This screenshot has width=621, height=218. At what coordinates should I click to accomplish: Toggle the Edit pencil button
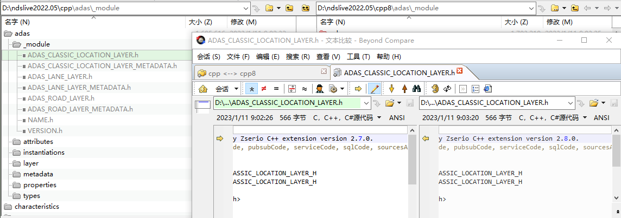pos(374,89)
